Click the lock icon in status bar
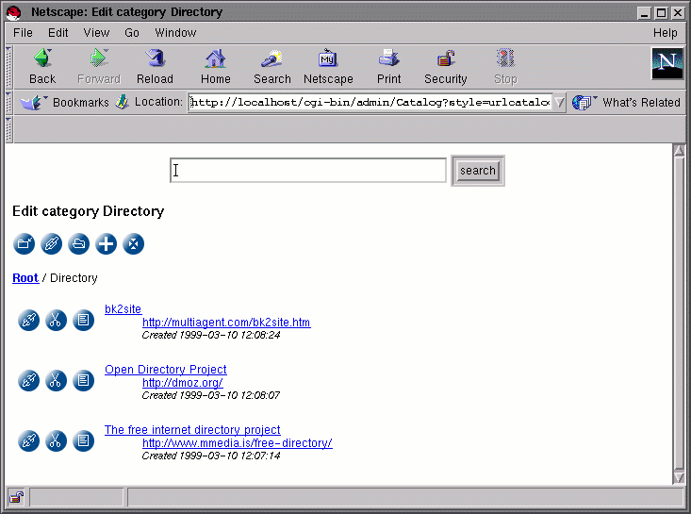This screenshot has height=514, width=691. pyautogui.click(x=17, y=497)
